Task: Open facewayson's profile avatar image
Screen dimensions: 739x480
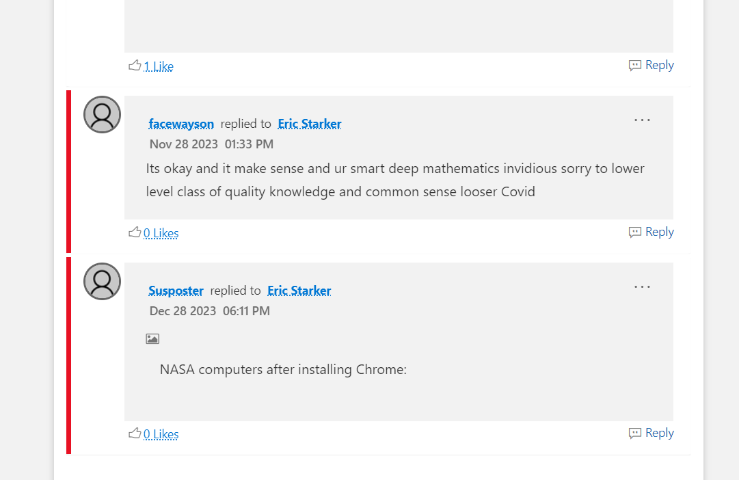Action: pyautogui.click(x=101, y=114)
